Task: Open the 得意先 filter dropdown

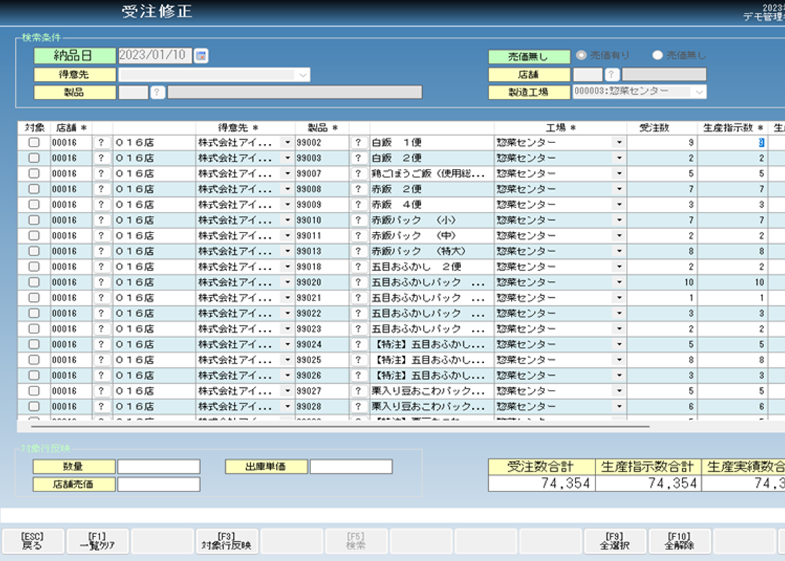Action: 303,74
